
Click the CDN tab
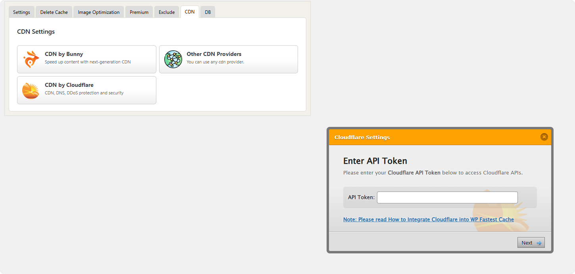(190, 12)
